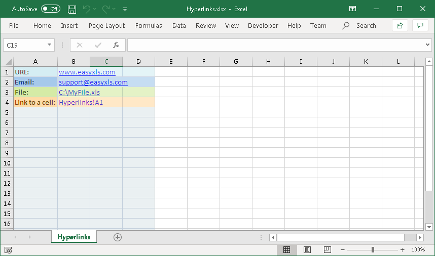435x256 pixels.
Task: Open the Comments speech bubble icon
Action: pos(420,25)
